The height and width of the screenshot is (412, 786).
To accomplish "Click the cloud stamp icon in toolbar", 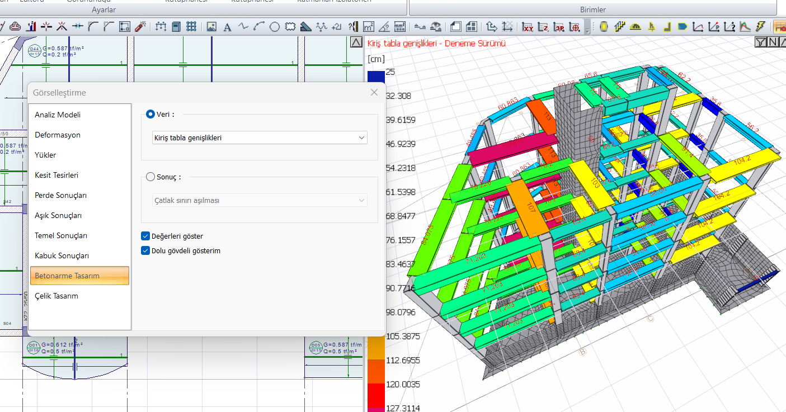I will click(x=15, y=26).
